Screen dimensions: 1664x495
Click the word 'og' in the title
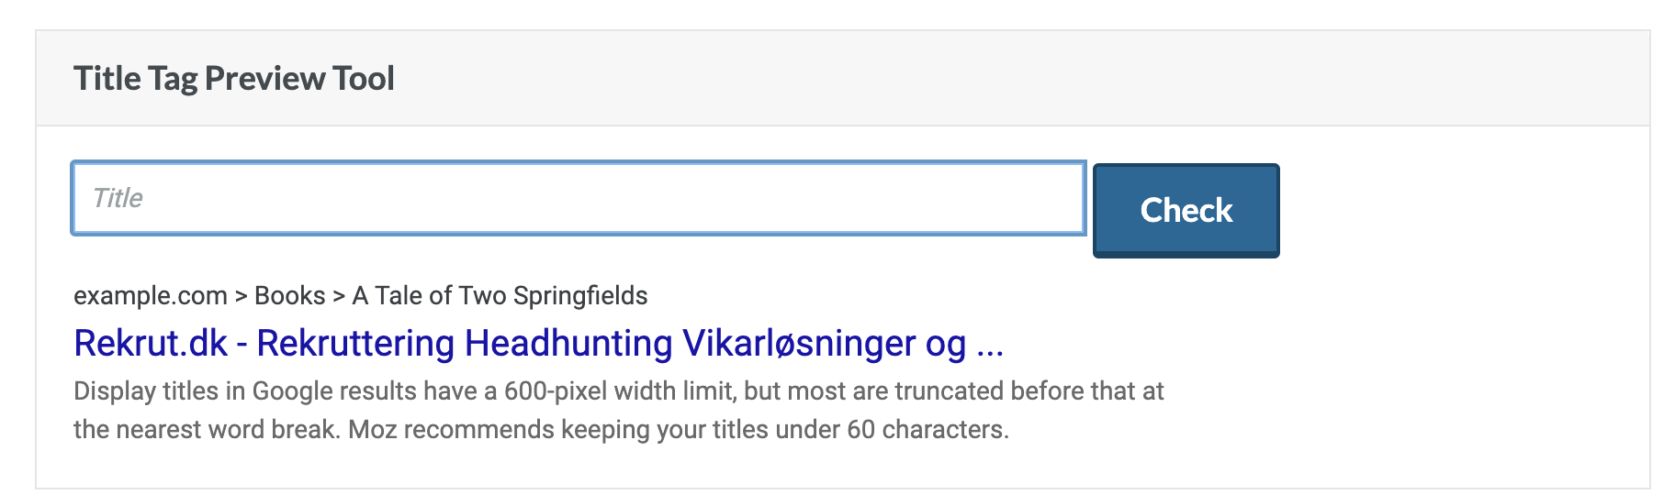(945, 345)
